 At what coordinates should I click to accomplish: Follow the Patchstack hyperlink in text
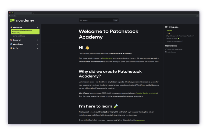107,58
